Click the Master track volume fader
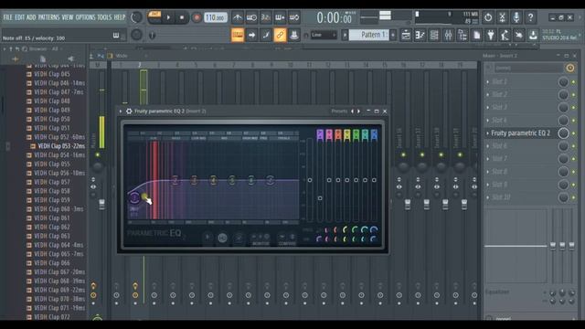Image resolution: width=585 pixels, height=329 pixels. pyautogui.click(x=101, y=204)
